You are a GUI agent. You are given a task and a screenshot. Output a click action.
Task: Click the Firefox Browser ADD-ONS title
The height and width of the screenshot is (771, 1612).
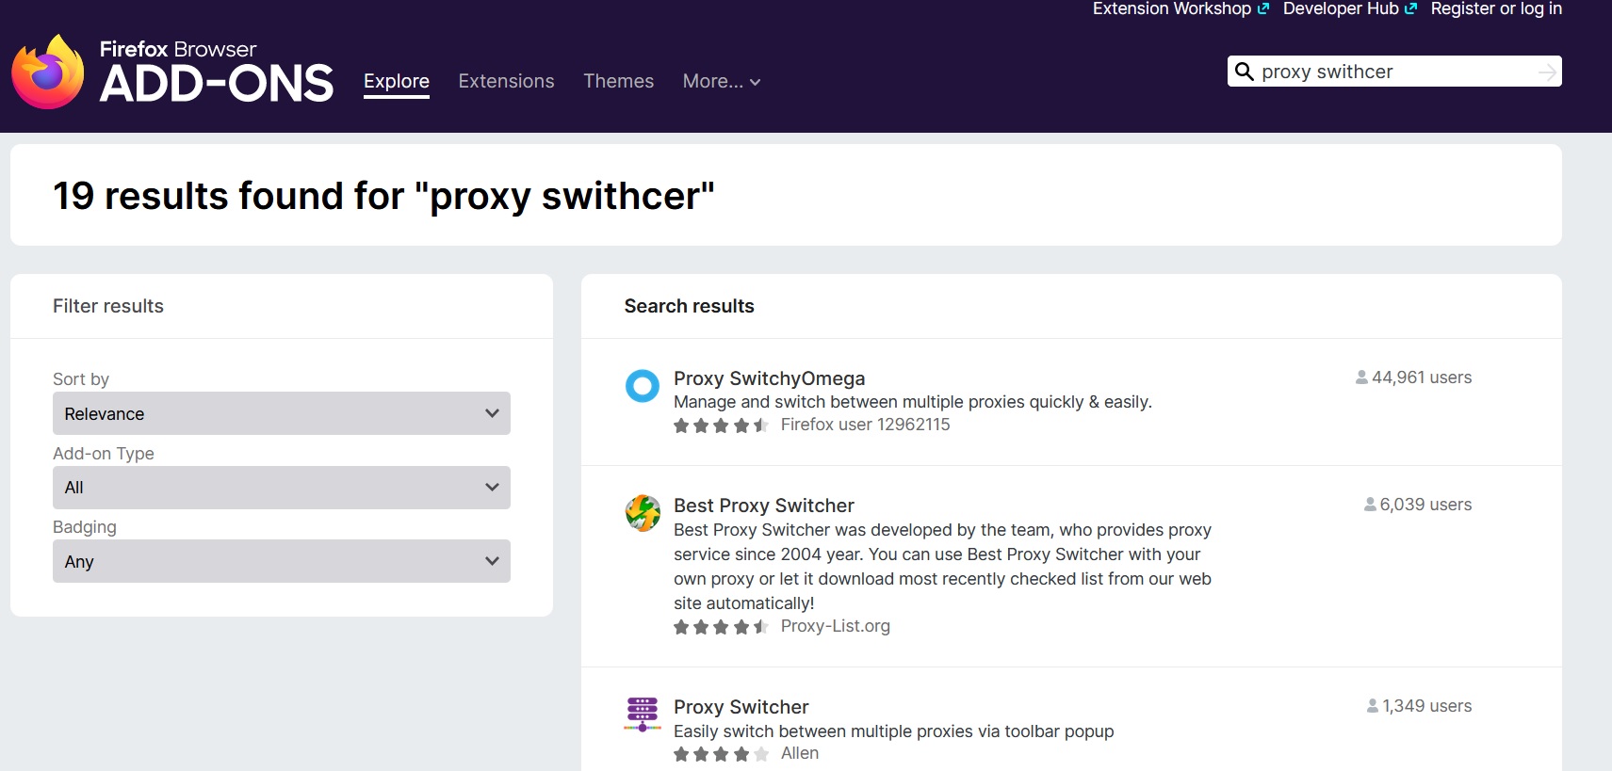click(x=217, y=72)
